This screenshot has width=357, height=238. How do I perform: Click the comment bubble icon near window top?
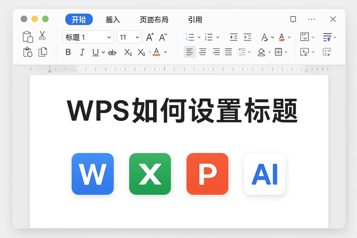click(x=293, y=19)
